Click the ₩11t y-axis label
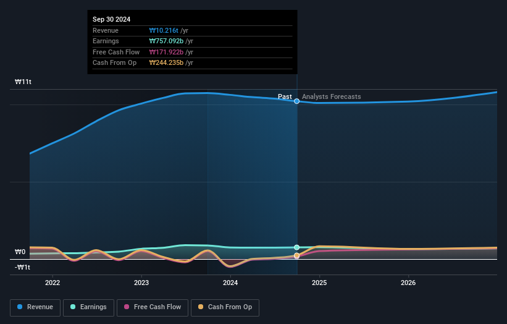Viewport: 507px width, 324px height. point(23,82)
